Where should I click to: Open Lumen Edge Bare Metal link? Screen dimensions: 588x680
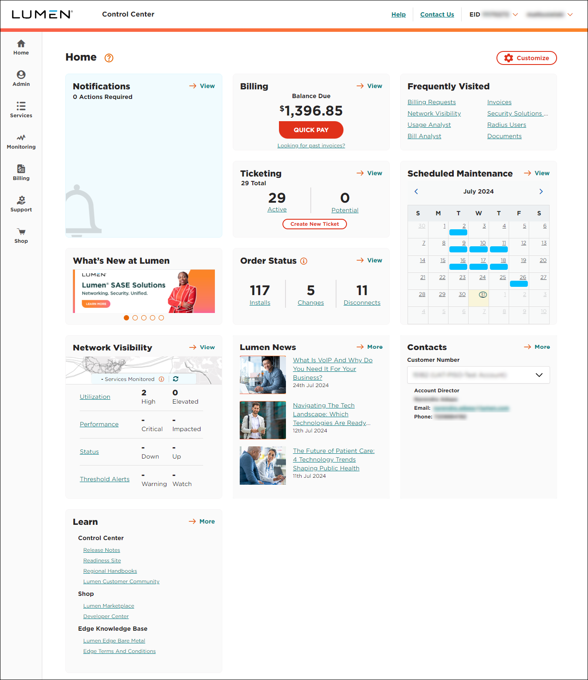(x=114, y=641)
